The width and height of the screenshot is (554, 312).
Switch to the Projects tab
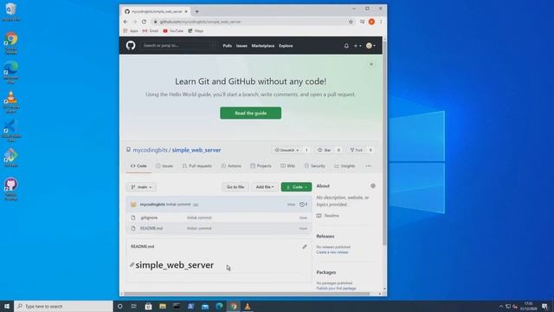click(261, 166)
